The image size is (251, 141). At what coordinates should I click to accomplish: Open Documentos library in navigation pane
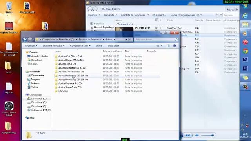pos(38,76)
